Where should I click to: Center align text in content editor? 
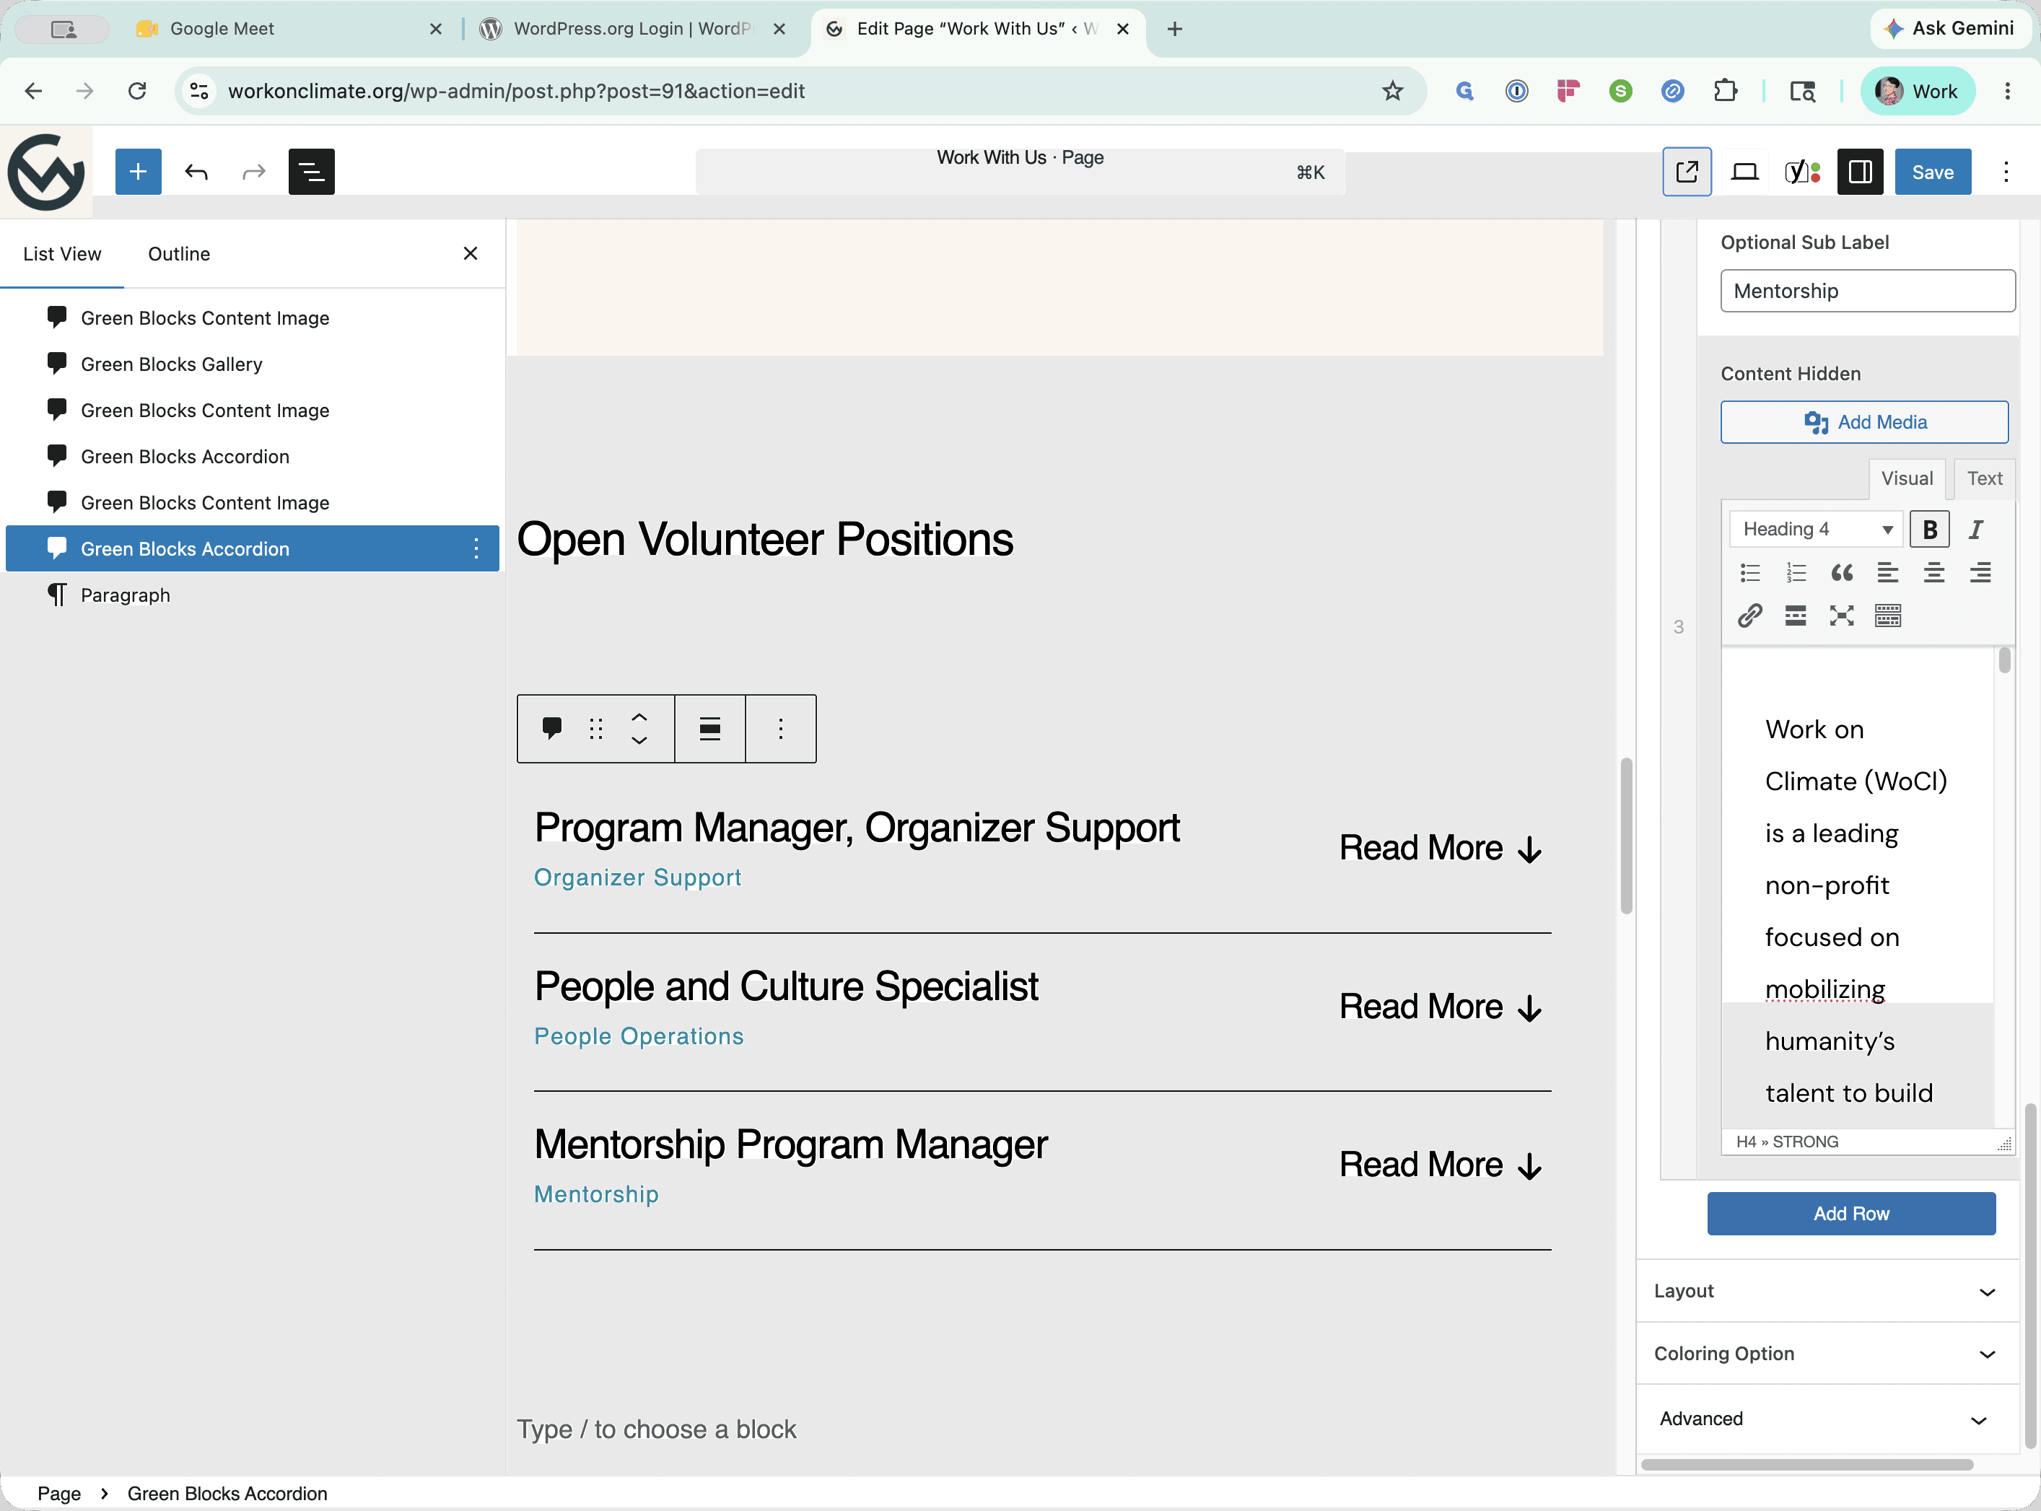(x=1934, y=572)
